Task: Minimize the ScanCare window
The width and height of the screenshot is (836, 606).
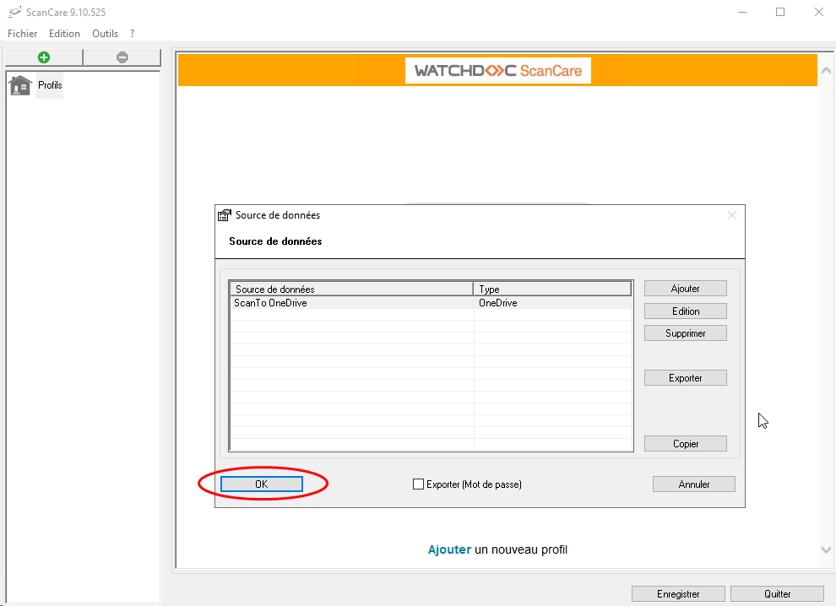Action: click(741, 12)
